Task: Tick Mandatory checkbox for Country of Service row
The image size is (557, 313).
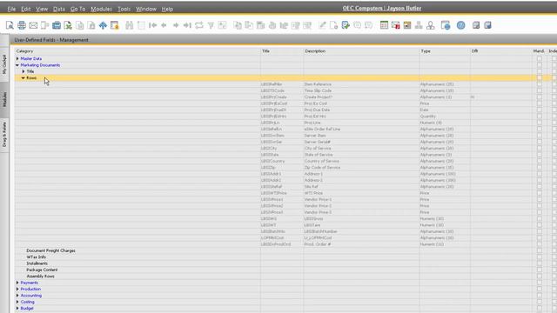Action: click(x=540, y=161)
